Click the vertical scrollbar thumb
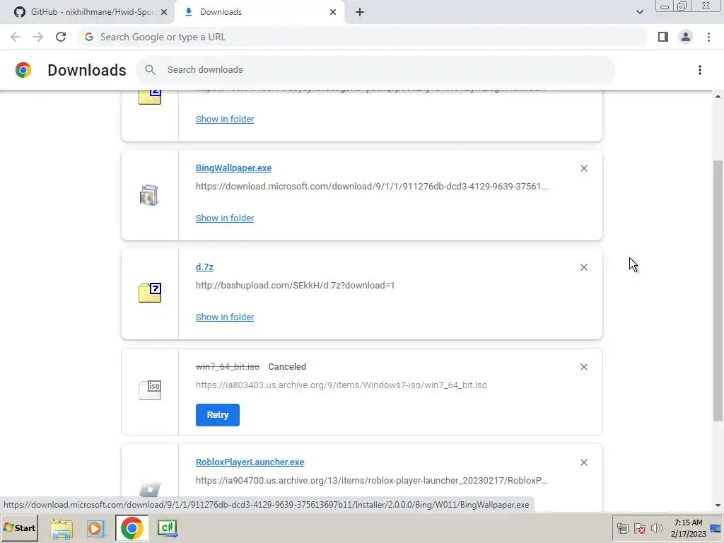 pos(718,291)
